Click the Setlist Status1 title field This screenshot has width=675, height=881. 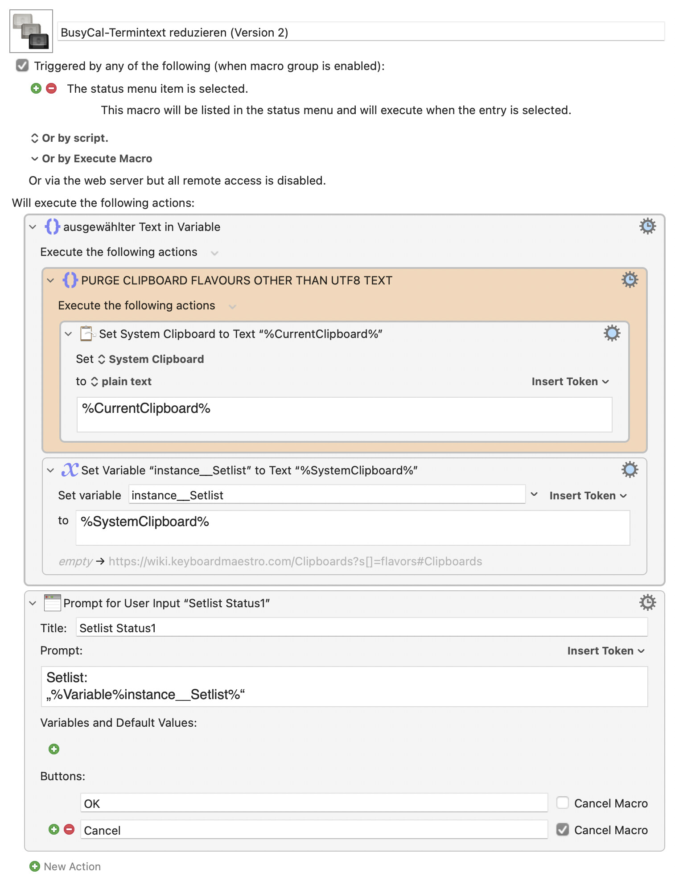coord(361,628)
